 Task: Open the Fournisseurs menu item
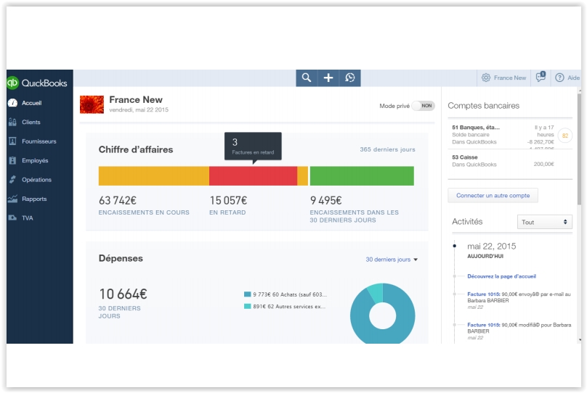[x=39, y=141]
